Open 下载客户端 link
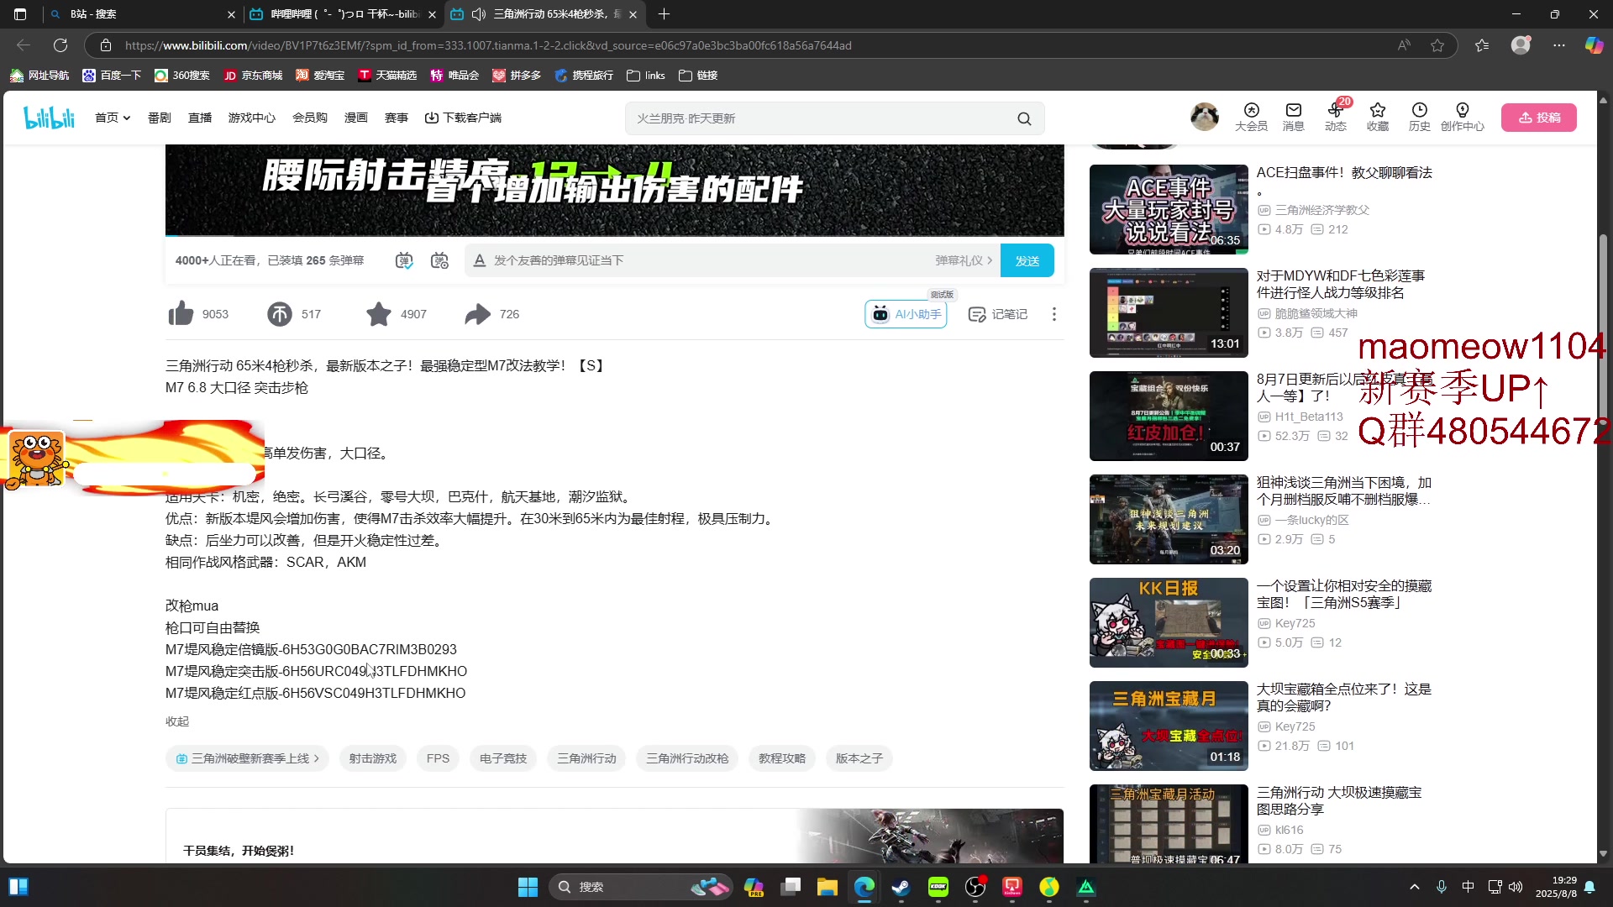Viewport: 1613px width, 907px height. (x=463, y=118)
